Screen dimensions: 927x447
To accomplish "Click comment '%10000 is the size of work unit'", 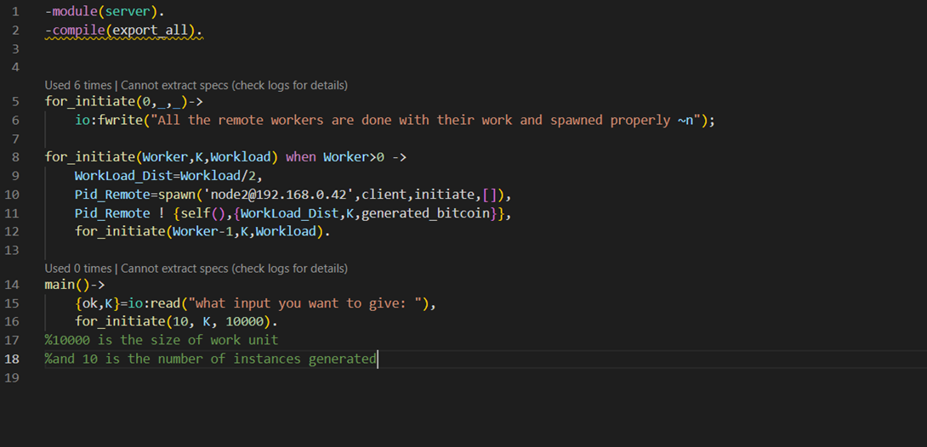I will (x=162, y=340).
